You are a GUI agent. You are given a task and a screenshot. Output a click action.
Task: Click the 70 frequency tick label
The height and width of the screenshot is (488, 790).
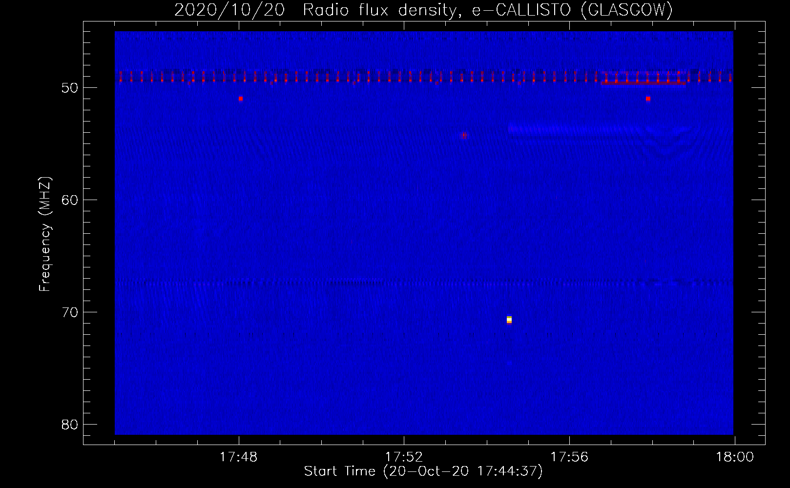[x=70, y=312]
